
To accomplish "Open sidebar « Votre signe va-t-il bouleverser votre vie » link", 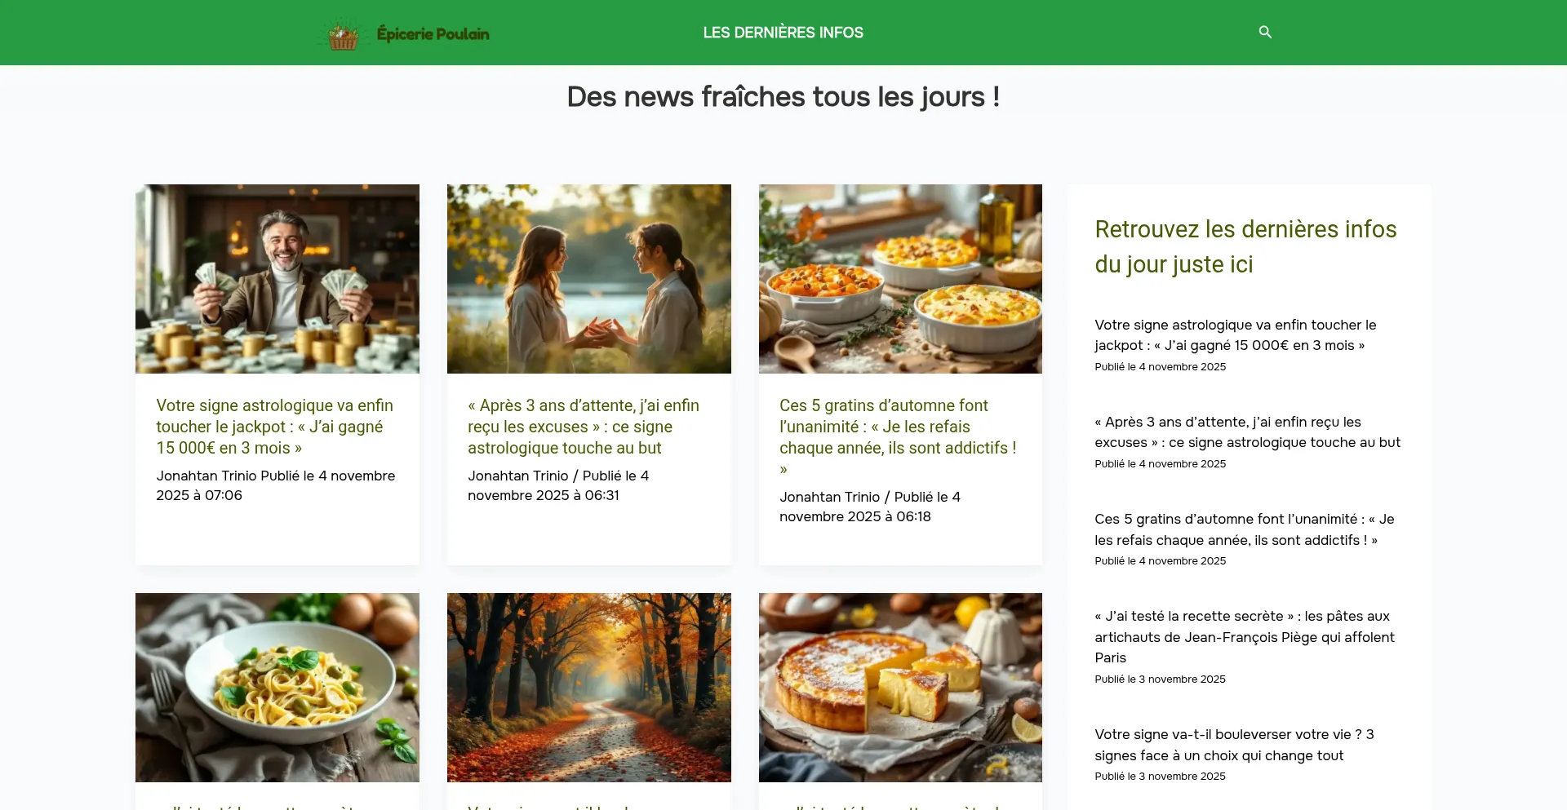I will point(1234,744).
